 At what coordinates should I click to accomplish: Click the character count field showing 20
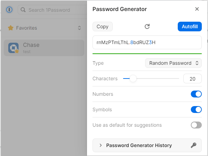pyautogui.click(x=192, y=79)
